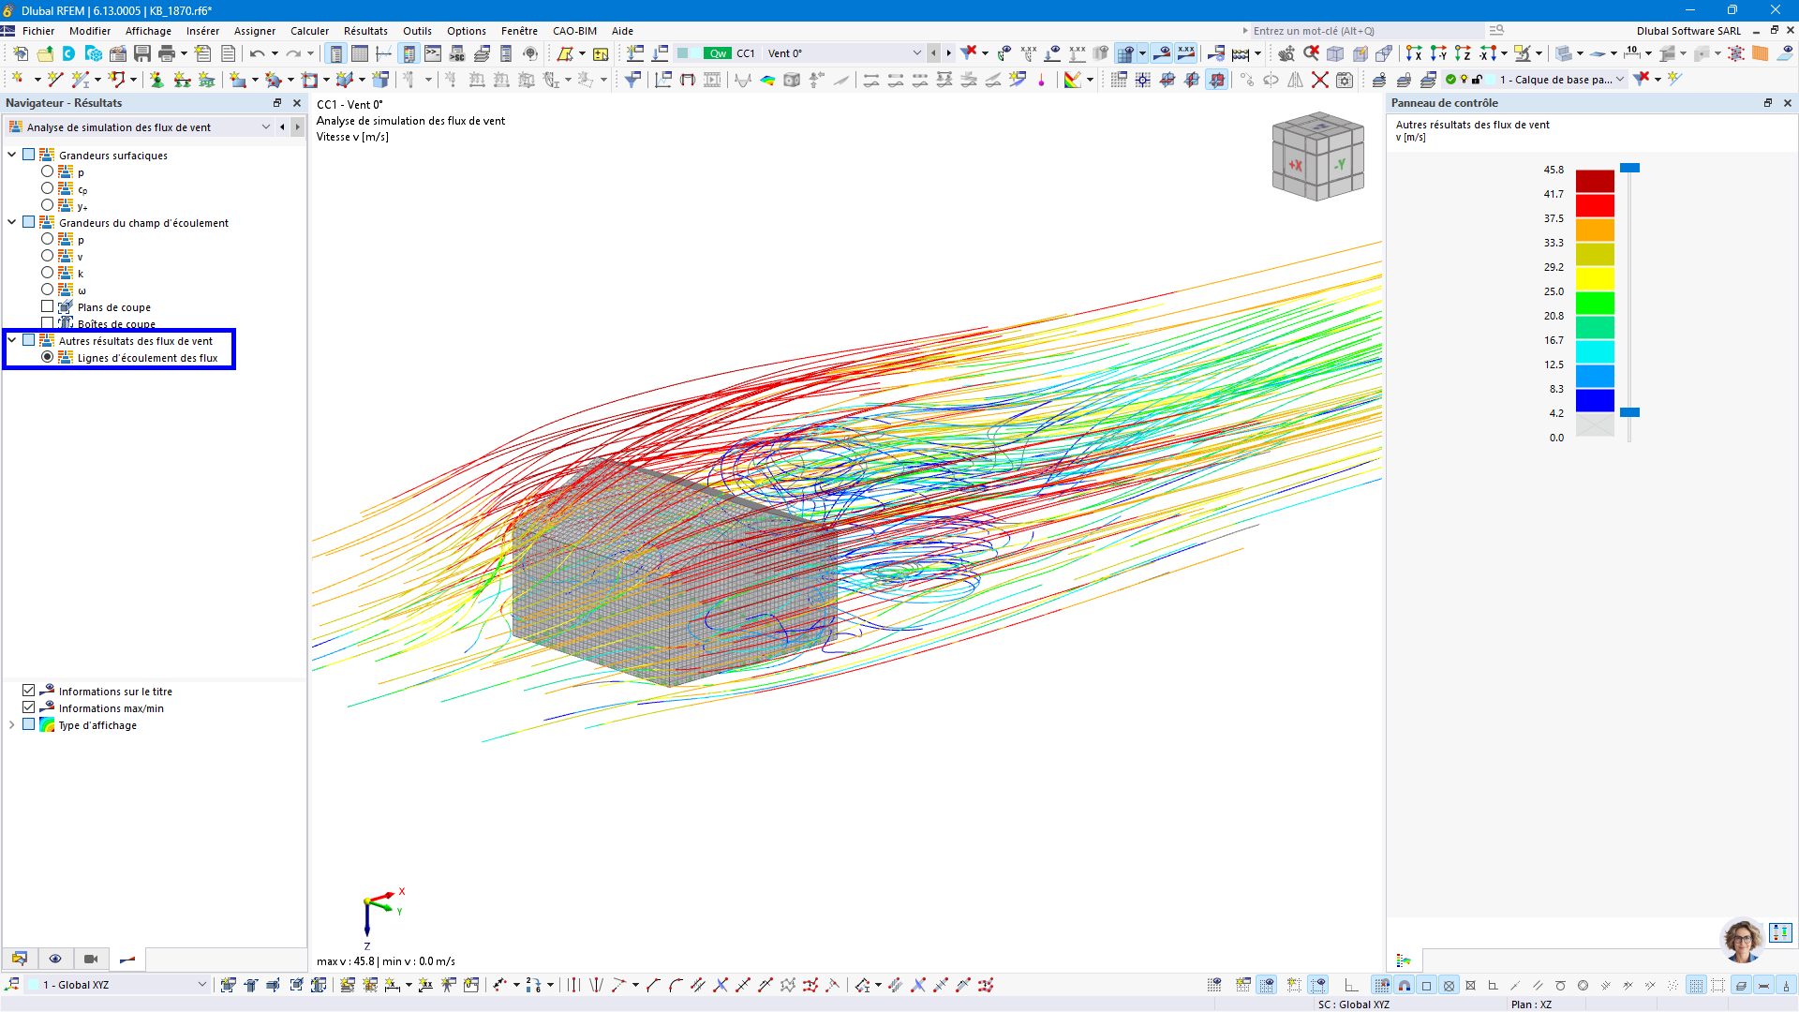This screenshot has height=1012, width=1799.
Task: Save the project file
Action: tap(142, 53)
